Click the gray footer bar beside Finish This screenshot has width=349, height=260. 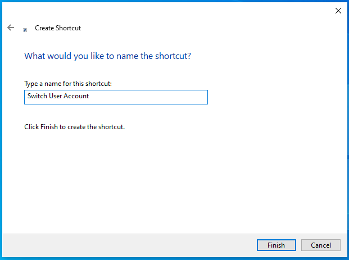point(129,245)
